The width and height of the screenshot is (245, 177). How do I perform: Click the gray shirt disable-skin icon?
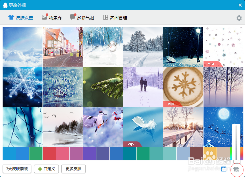236,169
